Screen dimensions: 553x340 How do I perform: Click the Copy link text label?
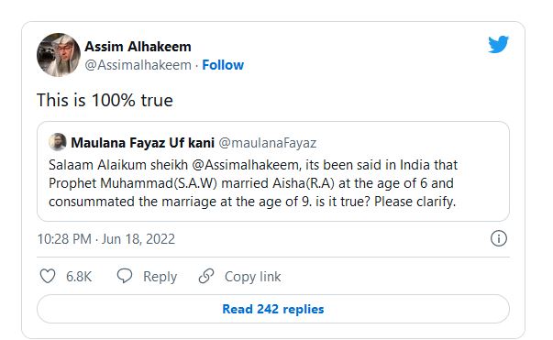(252, 277)
